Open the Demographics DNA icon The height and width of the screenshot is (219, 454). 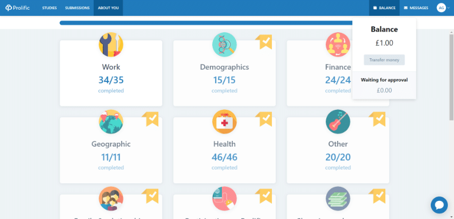click(x=224, y=45)
